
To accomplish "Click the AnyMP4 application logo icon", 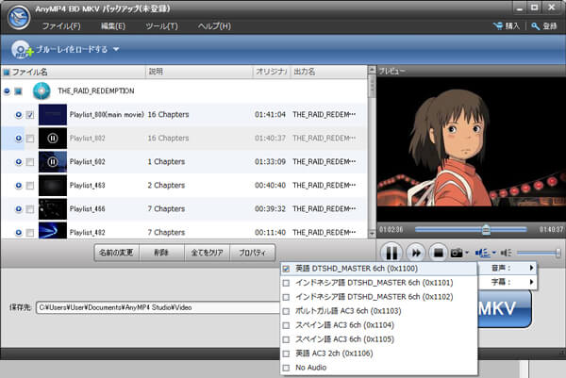I will (x=19, y=17).
